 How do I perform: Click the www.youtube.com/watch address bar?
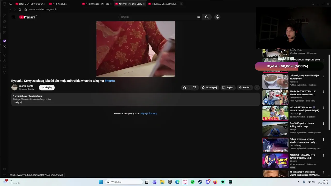pos(43,10)
